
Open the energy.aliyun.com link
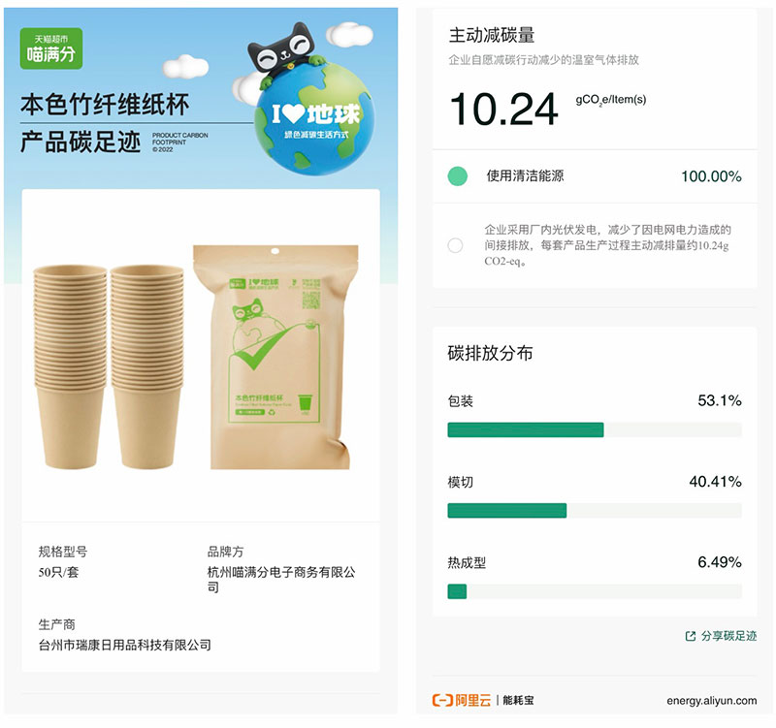click(711, 701)
